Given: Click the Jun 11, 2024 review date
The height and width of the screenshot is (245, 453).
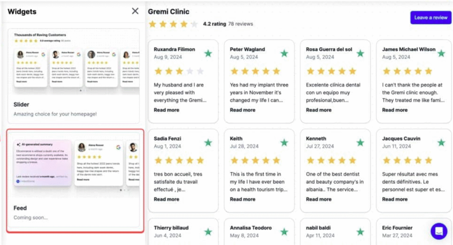Looking at the screenshot, I should (x=396, y=147).
